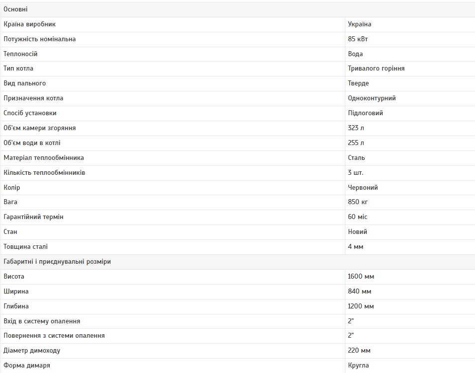Click the "Кругла" chimney shape value
Image resolution: width=475 pixels, height=373 pixels.
click(x=358, y=366)
